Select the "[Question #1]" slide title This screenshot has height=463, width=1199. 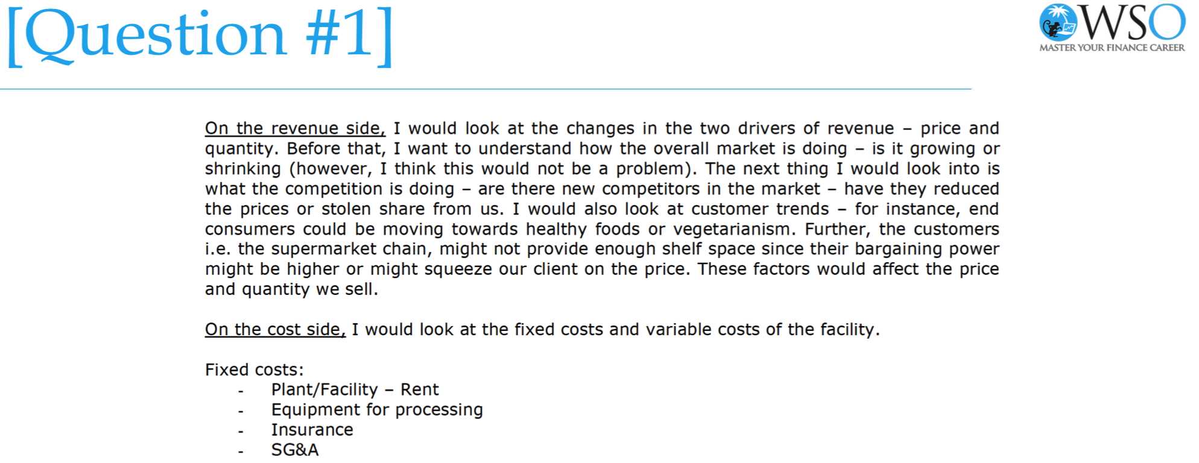click(200, 35)
